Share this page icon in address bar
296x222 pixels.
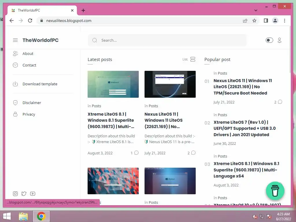245,21
